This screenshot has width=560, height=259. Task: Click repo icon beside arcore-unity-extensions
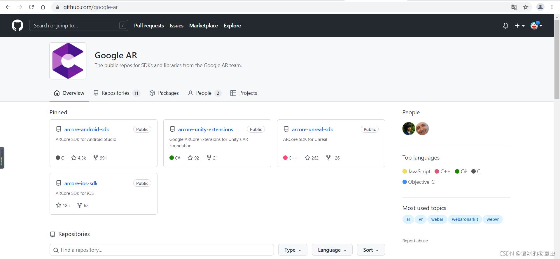[x=172, y=129]
